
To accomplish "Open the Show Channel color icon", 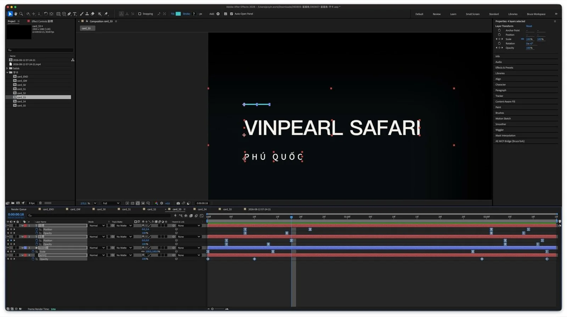I will (x=156, y=203).
